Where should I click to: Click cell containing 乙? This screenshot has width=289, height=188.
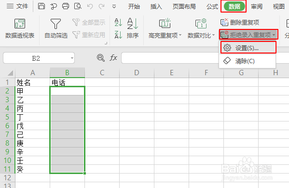coord(32,100)
